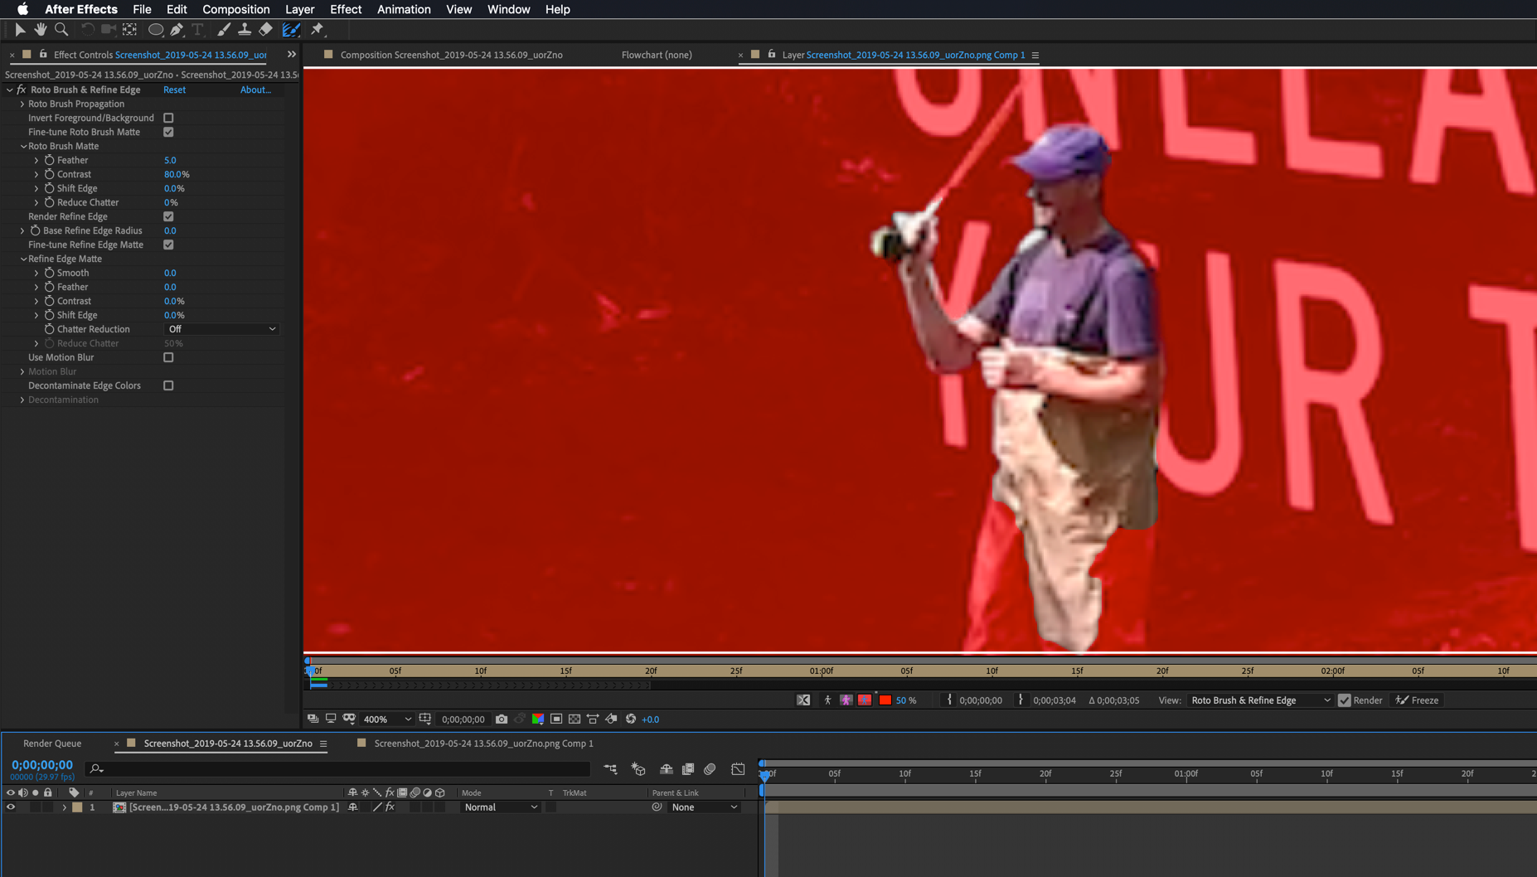The image size is (1537, 877).
Task: Open the Graph Editor icon
Action: (738, 769)
